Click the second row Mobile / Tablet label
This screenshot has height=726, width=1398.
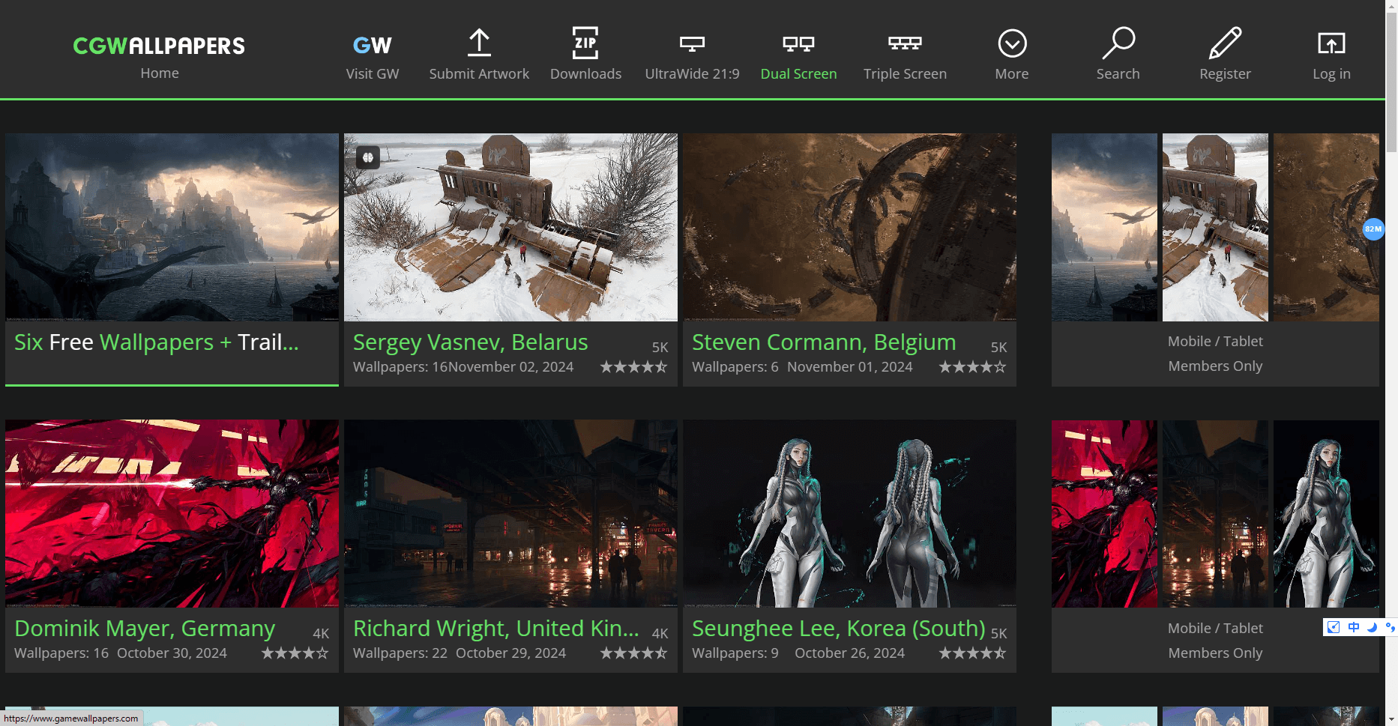1215,628
